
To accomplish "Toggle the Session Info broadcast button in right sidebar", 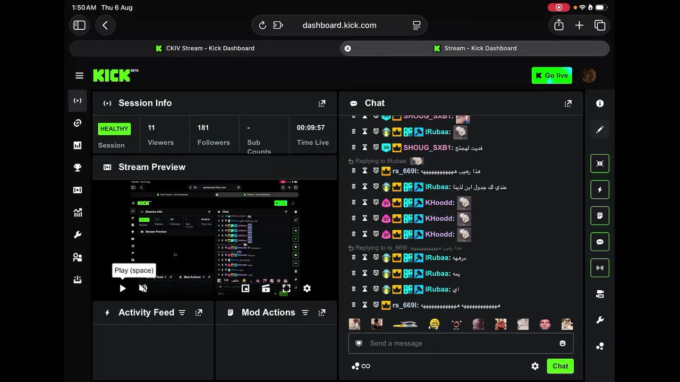I will coord(600,268).
